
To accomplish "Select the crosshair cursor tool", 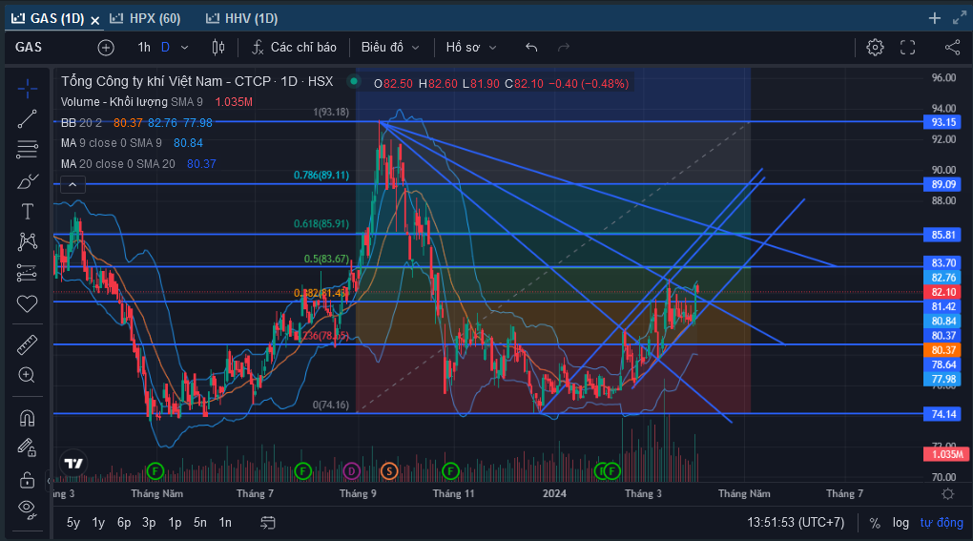I will point(28,90).
